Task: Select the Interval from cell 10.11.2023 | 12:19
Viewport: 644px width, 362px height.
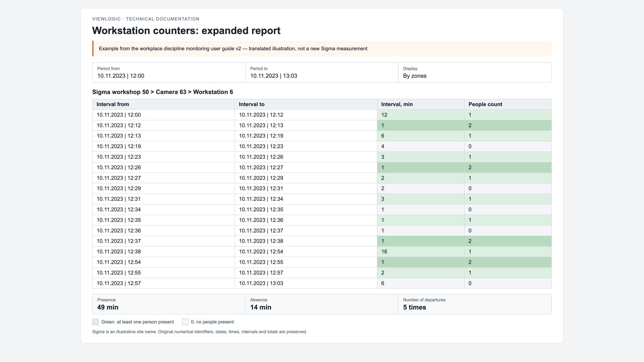Action: 164,146
